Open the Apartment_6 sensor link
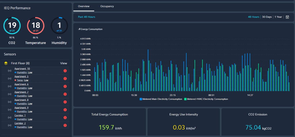 point(21,84)
